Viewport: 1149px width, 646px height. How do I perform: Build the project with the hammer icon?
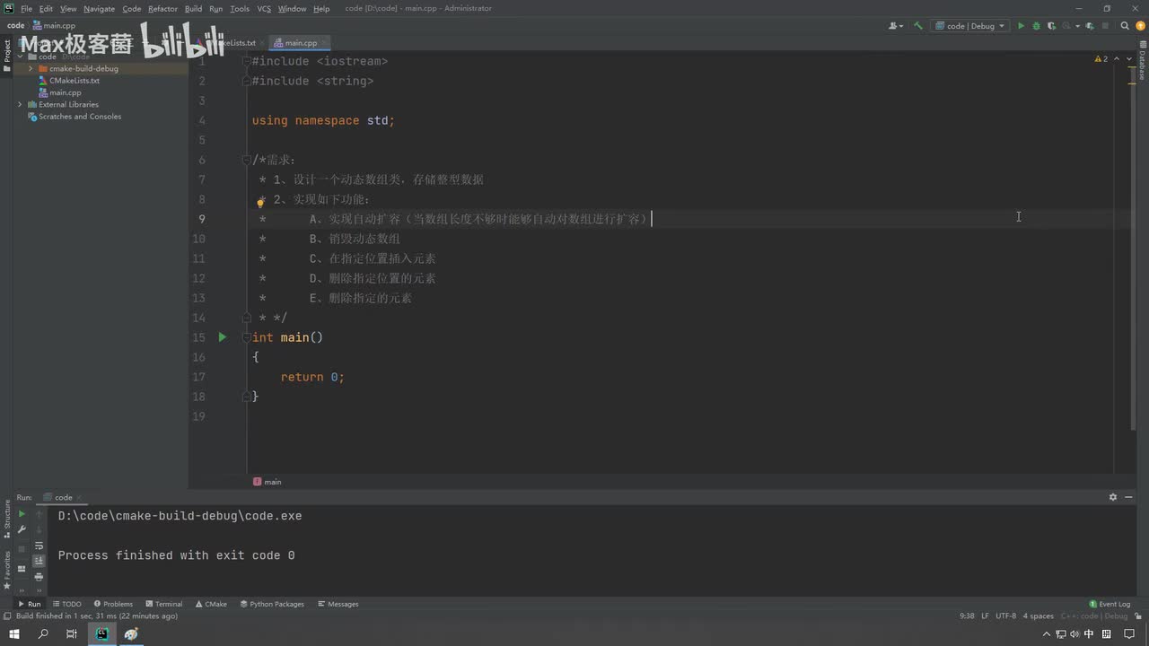pos(917,26)
